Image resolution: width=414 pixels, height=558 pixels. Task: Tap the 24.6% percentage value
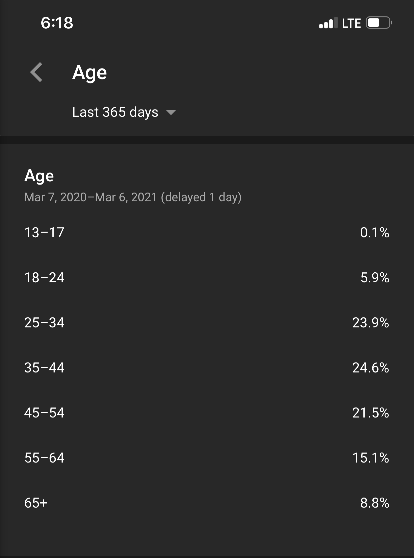click(x=370, y=367)
